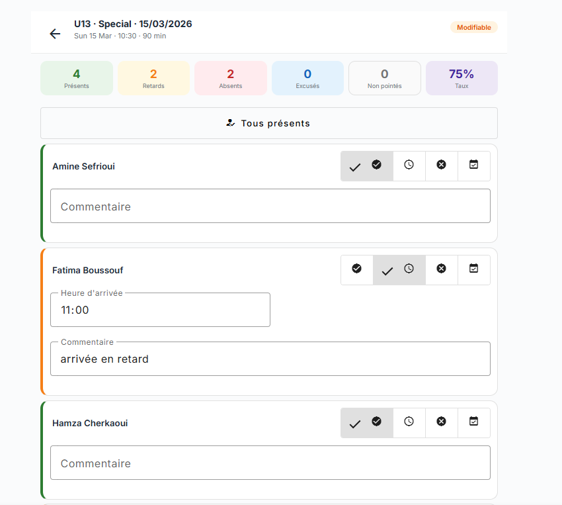Mark Amine Sefrioui as late (clock icon)

pos(409,165)
